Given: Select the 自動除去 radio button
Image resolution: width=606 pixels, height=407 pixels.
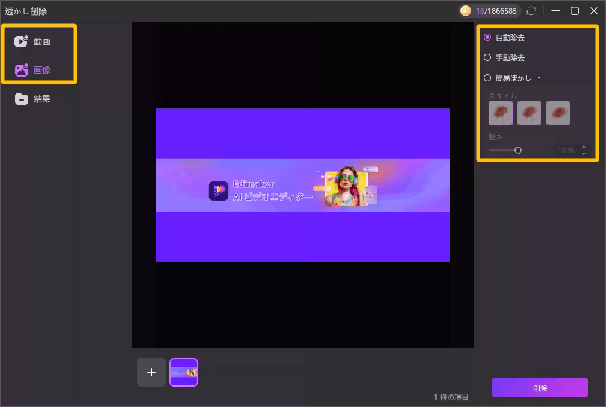Looking at the screenshot, I should click(487, 37).
